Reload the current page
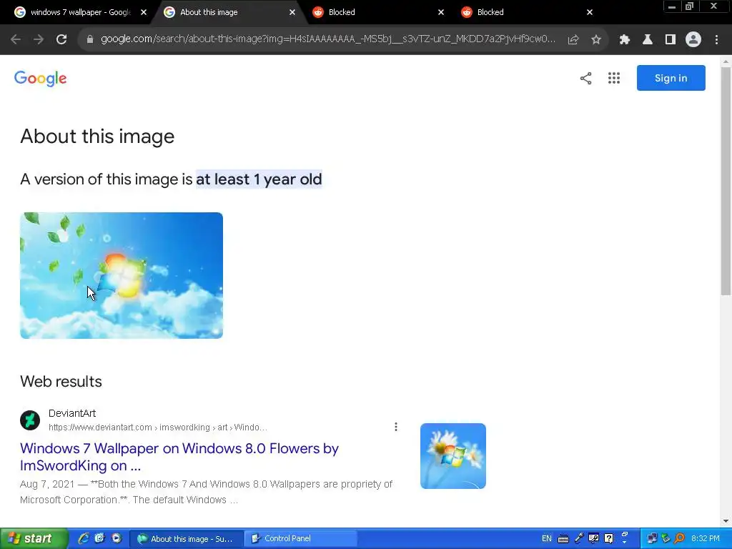This screenshot has height=549, width=732. click(x=61, y=40)
